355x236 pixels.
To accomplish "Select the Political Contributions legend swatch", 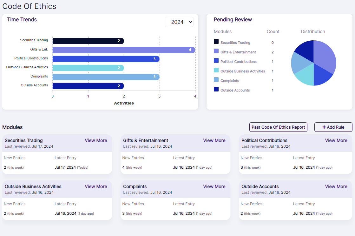I will coord(216,61).
